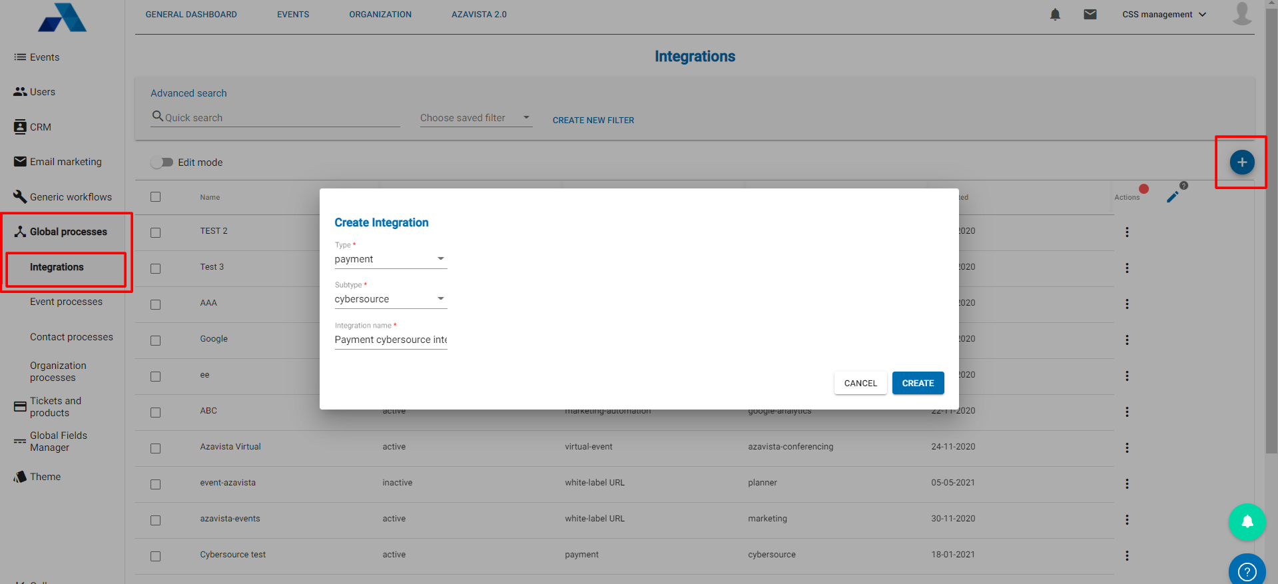The width and height of the screenshot is (1278, 584).
Task: Open actions menu for TEST 2 row
Action: 1127,232
